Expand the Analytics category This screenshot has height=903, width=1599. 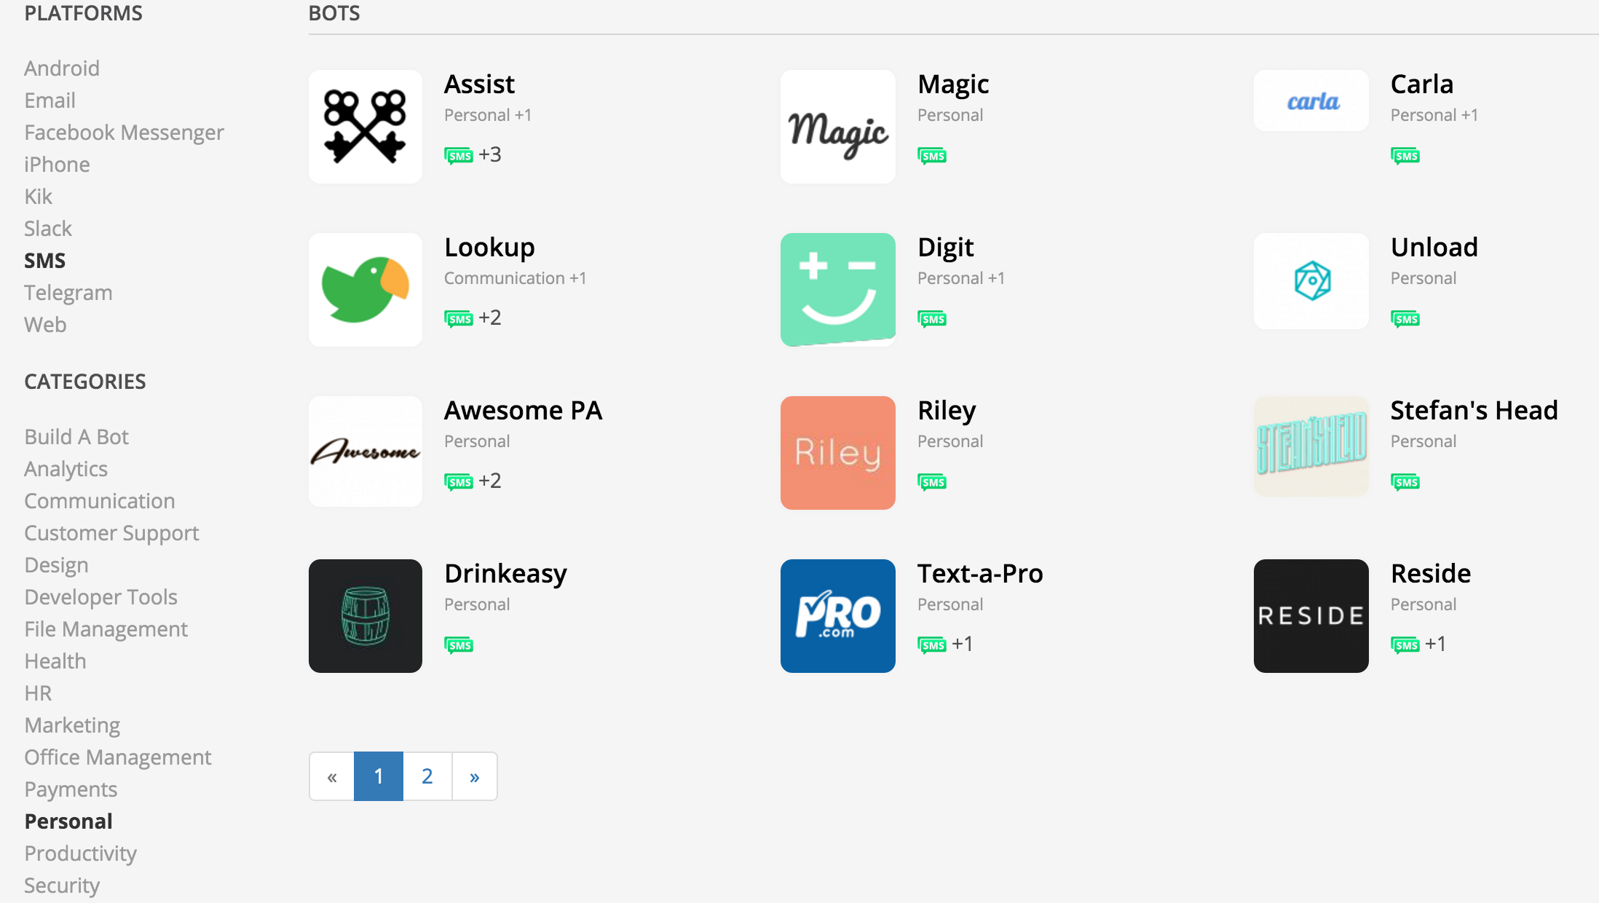pyautogui.click(x=66, y=468)
